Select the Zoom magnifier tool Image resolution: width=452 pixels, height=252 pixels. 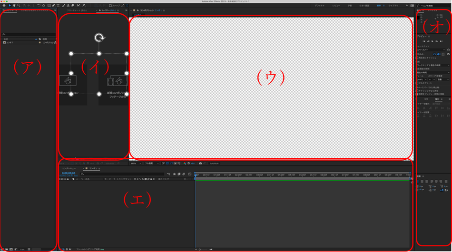[19, 6]
